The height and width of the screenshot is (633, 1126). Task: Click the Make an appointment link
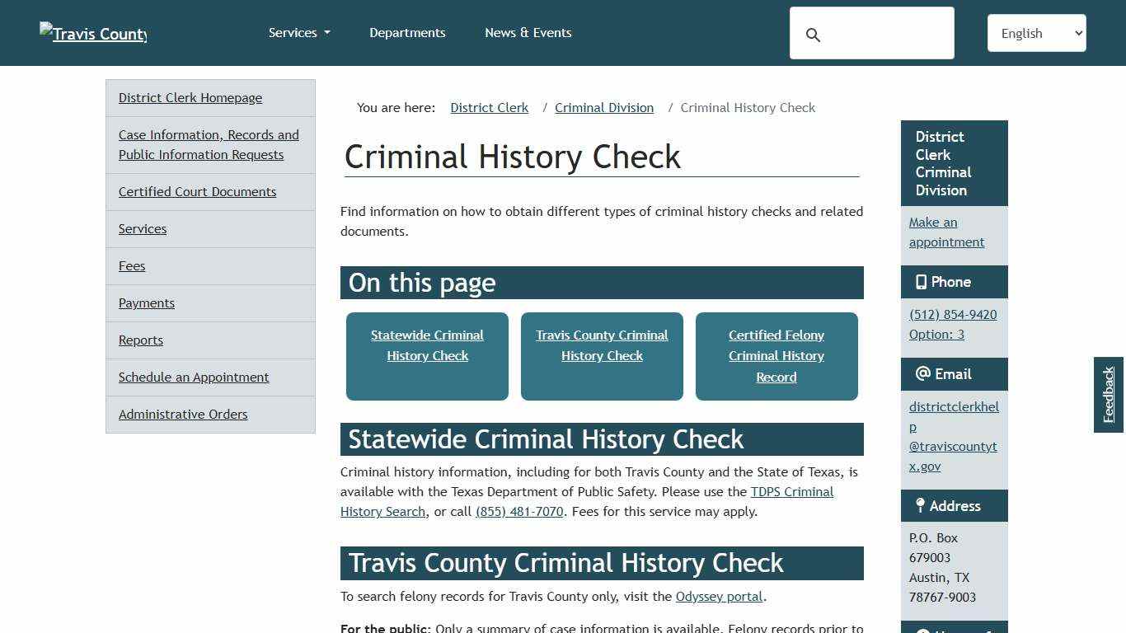(x=946, y=232)
